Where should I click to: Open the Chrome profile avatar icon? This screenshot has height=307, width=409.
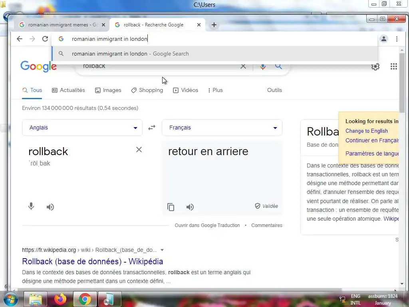click(384, 39)
